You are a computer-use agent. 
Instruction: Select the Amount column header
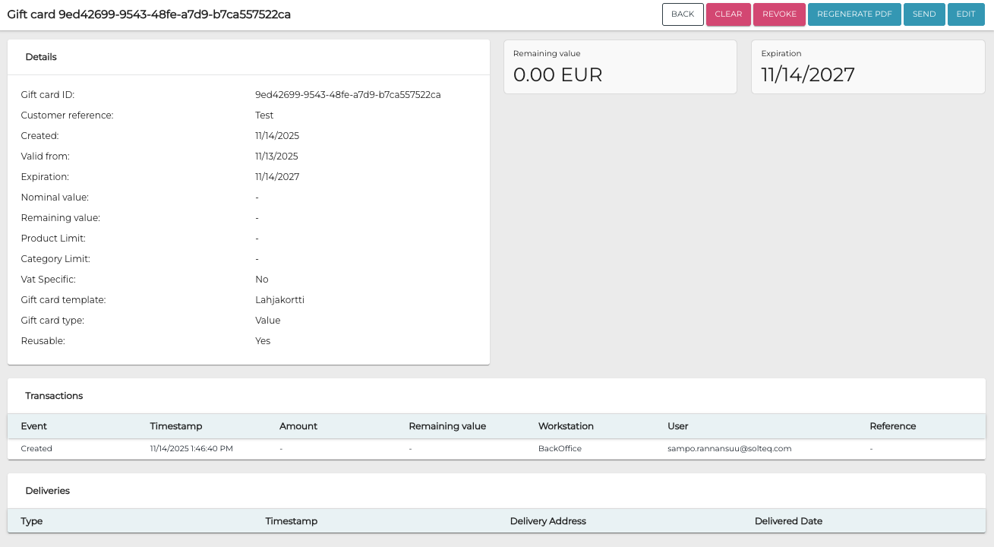tap(298, 426)
